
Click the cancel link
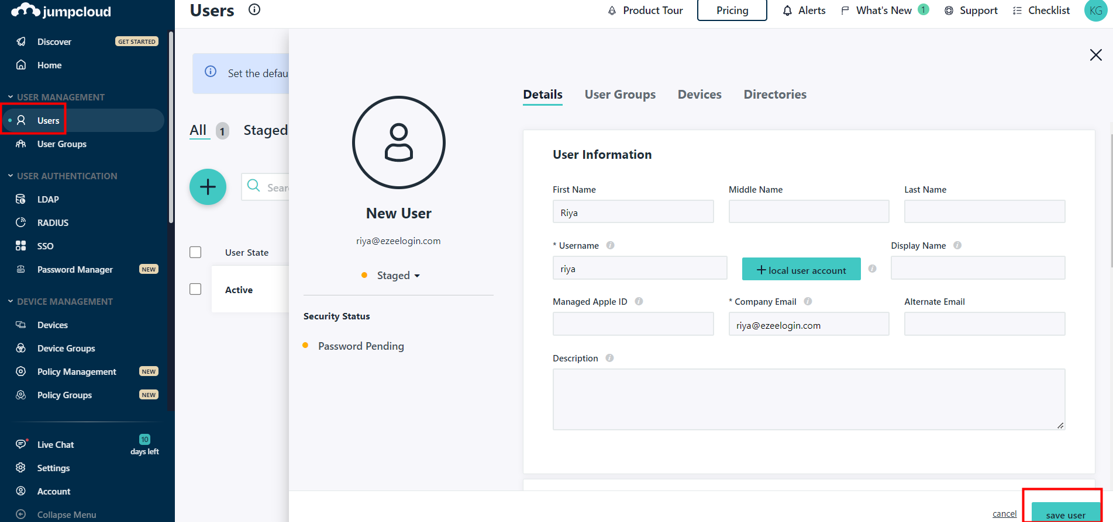[1004, 514]
